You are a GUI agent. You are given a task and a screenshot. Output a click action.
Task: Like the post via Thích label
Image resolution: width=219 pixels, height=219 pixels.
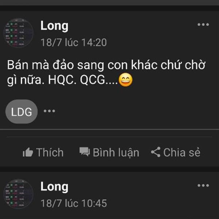[50, 152]
